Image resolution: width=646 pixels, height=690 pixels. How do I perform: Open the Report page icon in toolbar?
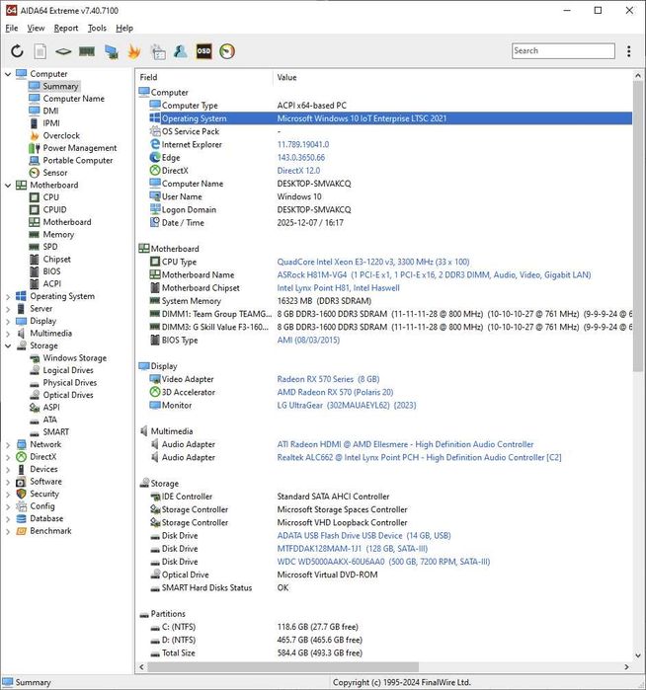pyautogui.click(x=40, y=51)
